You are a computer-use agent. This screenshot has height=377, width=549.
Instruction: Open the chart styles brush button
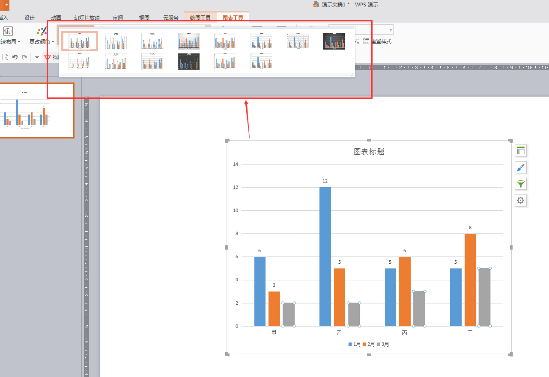(521, 167)
